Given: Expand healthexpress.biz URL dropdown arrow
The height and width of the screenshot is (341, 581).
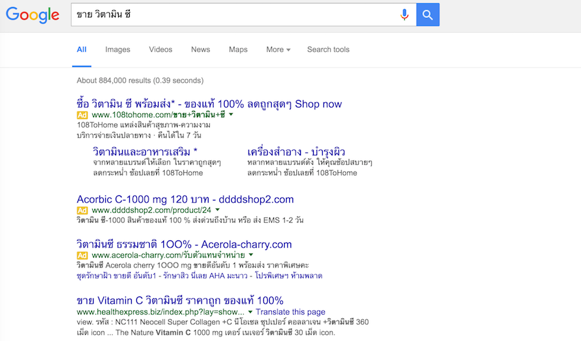Looking at the screenshot, I should (x=250, y=312).
